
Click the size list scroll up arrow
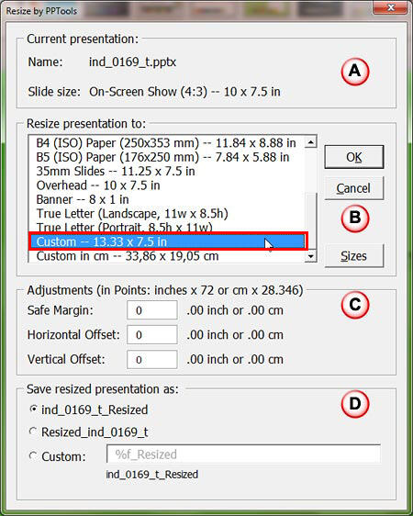(x=311, y=142)
